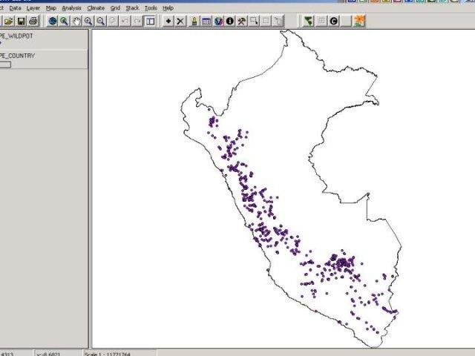Open the Layer menu
This screenshot has width=475, height=356.
pyautogui.click(x=33, y=8)
